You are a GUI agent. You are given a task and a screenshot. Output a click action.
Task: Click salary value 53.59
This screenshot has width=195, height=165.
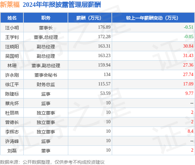105,93
